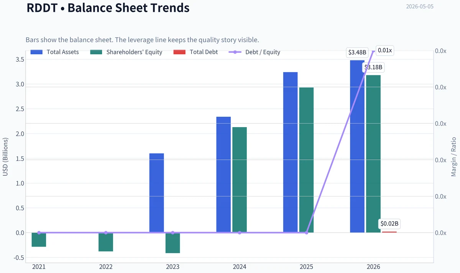Select the 0.01x ratio label
This screenshot has width=460, height=273.
(385, 50)
